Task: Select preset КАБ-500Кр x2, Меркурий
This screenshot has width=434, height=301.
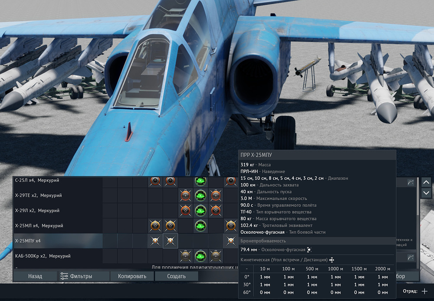Action: 43,256
